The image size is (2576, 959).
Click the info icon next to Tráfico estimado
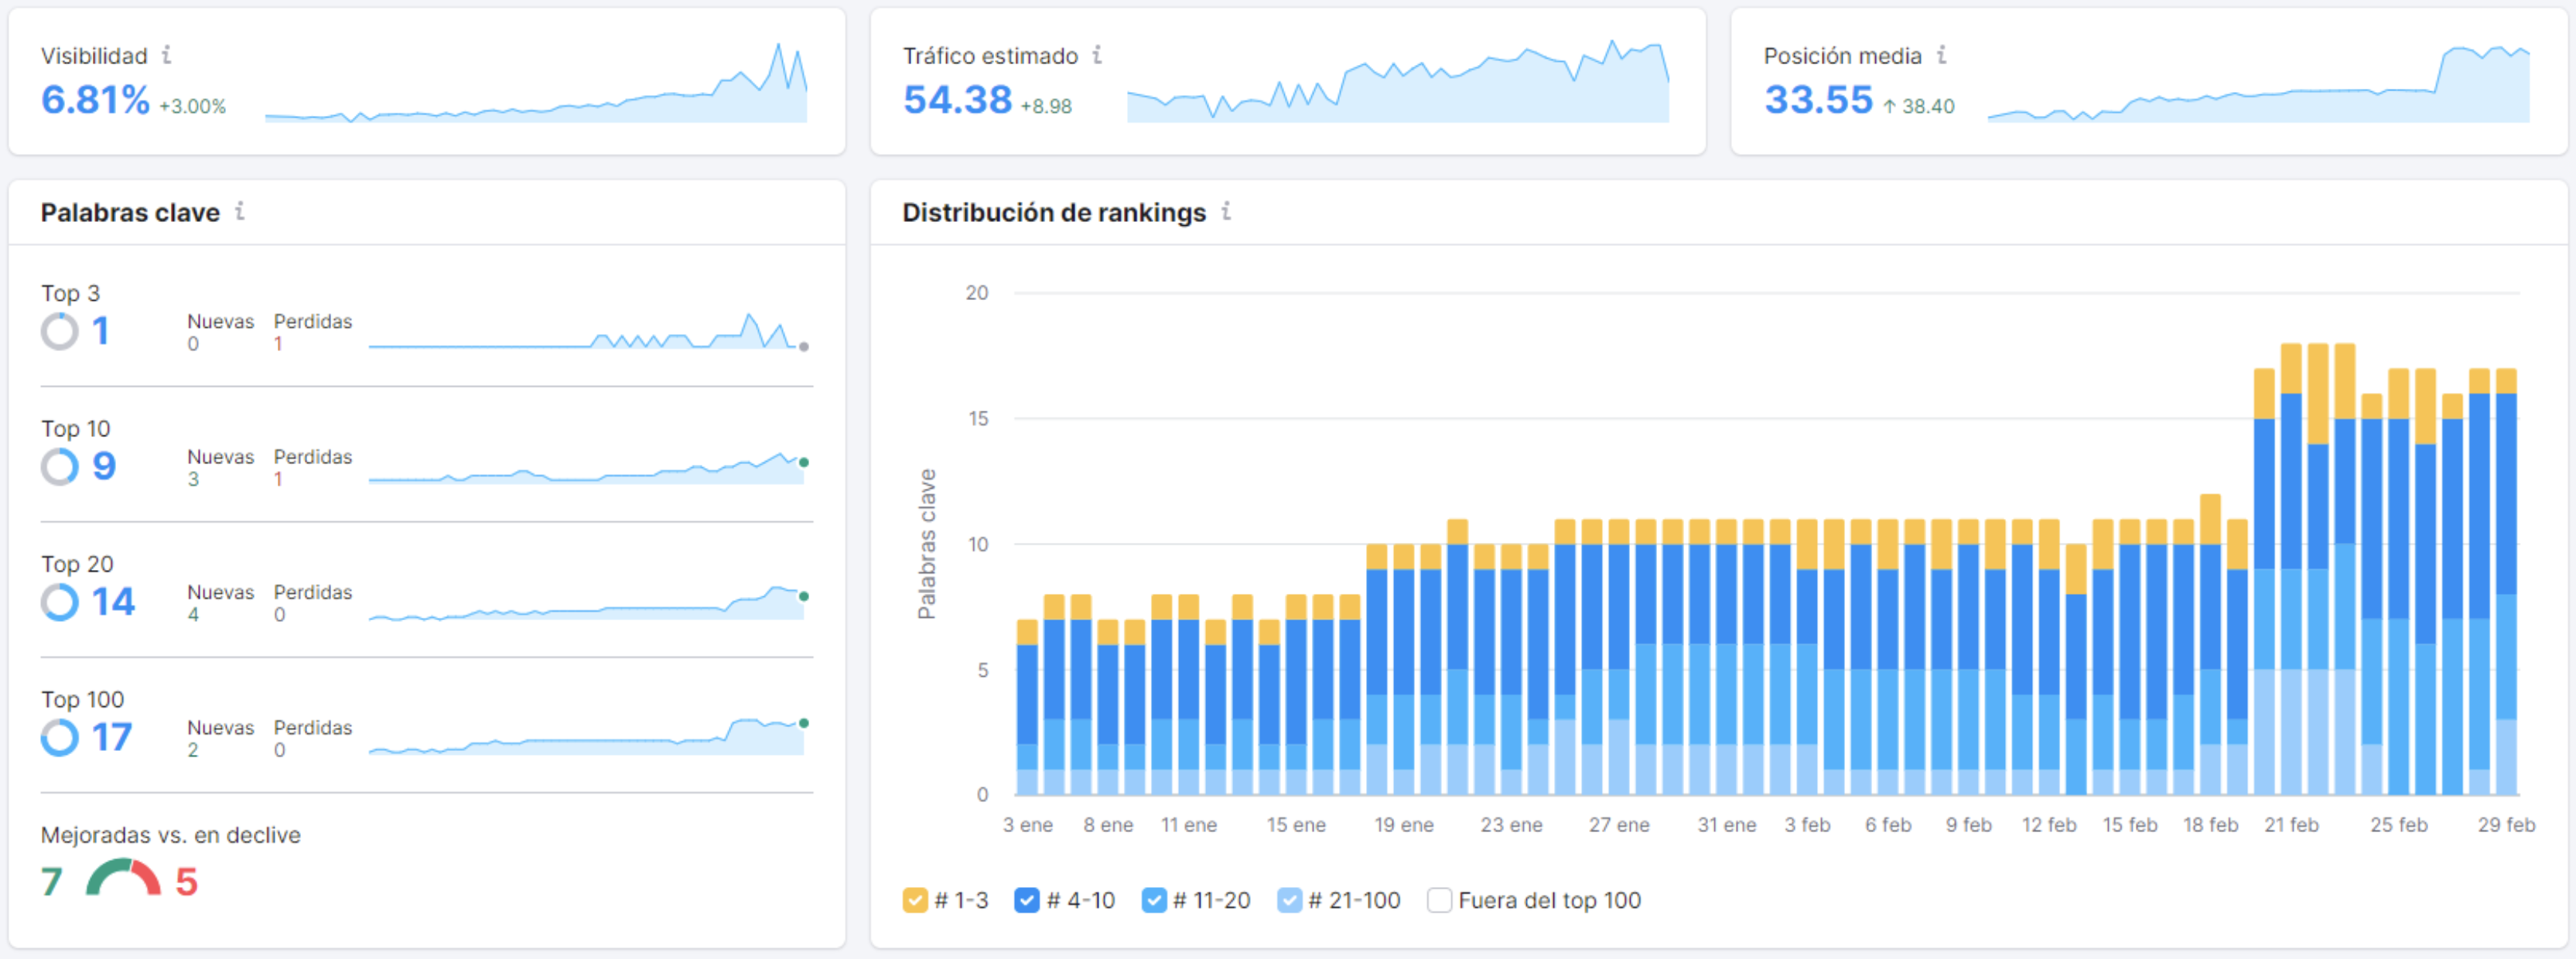(x=1097, y=55)
